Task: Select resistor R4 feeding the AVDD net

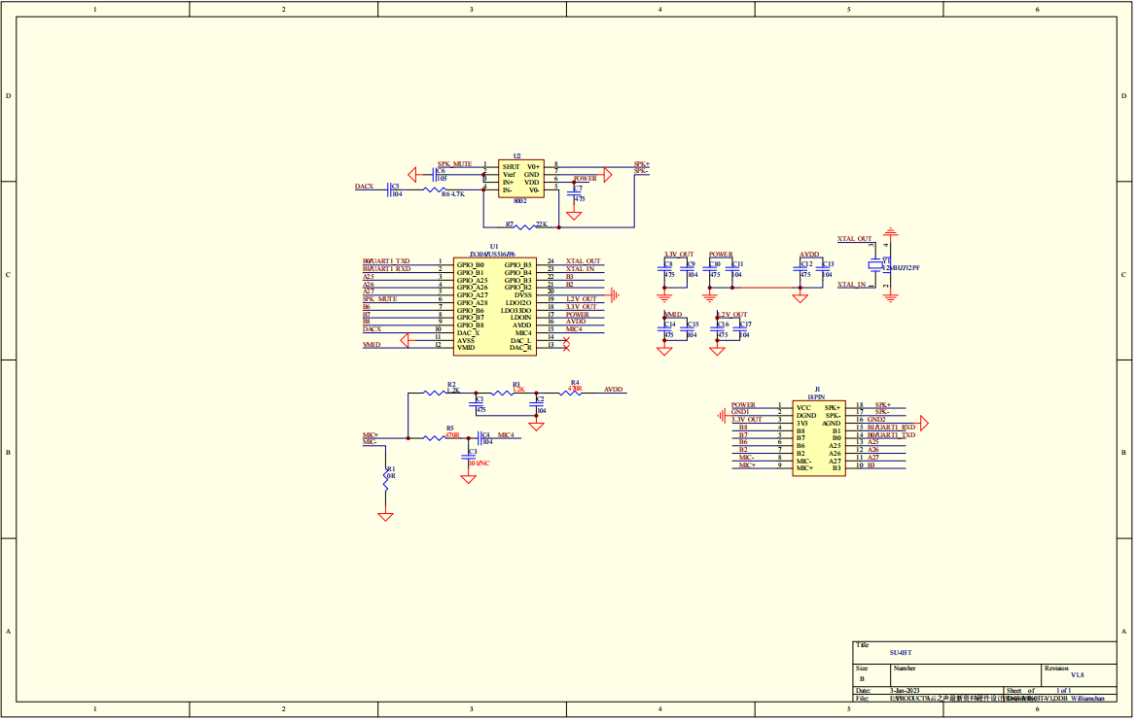Action: coord(571,394)
